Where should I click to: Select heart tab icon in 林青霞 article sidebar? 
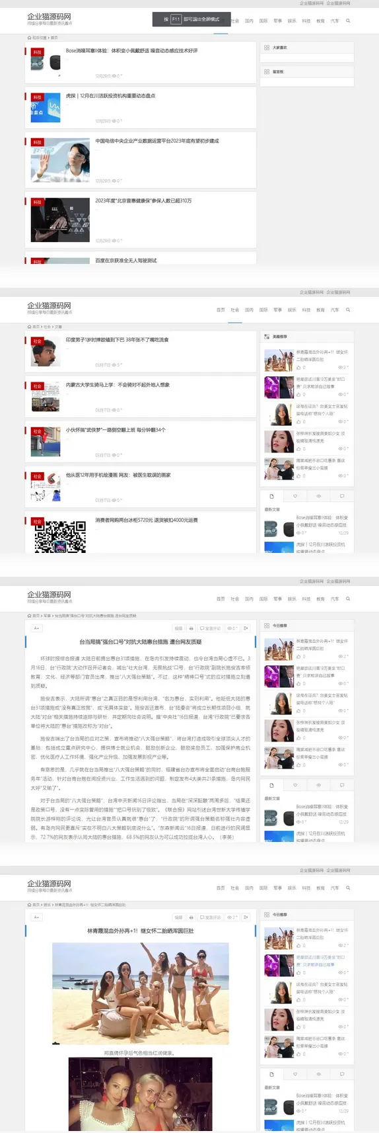click(295, 1073)
